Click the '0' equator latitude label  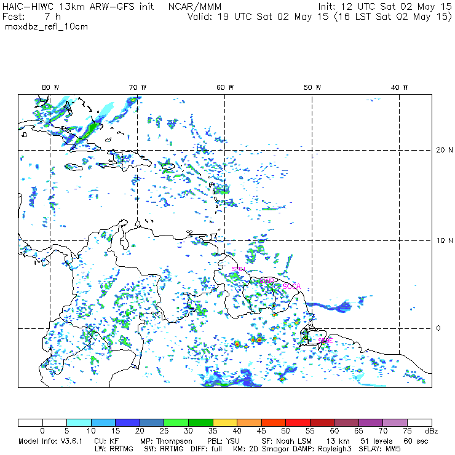[438, 328]
